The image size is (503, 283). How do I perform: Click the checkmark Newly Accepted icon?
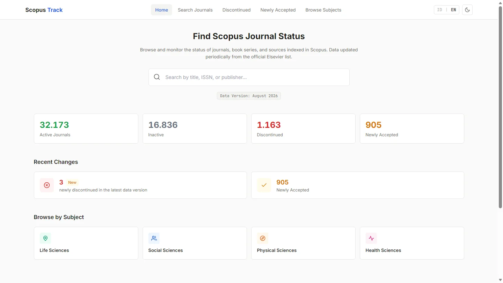point(264,185)
